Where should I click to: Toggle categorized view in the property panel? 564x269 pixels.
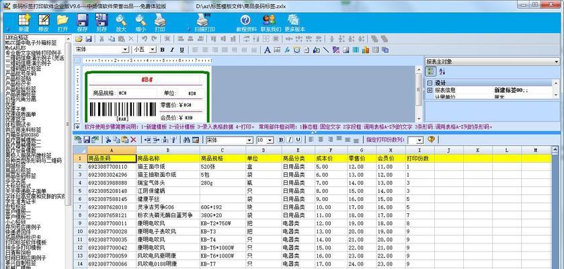(430, 71)
